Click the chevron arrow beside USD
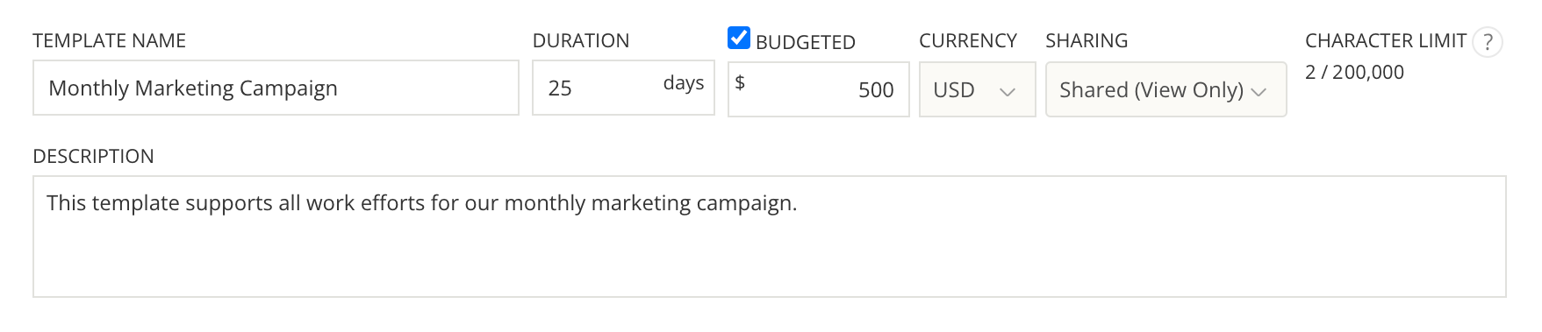 pos(1008,92)
